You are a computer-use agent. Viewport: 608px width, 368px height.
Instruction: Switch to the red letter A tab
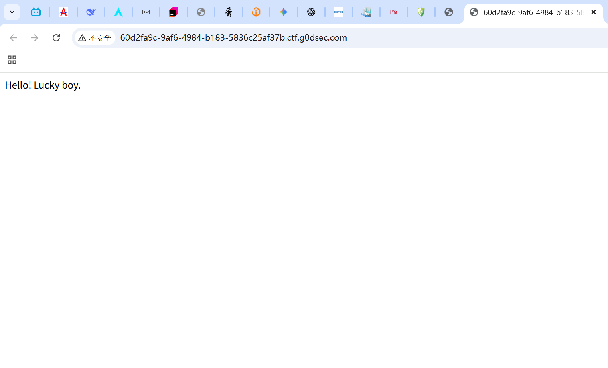(x=63, y=12)
